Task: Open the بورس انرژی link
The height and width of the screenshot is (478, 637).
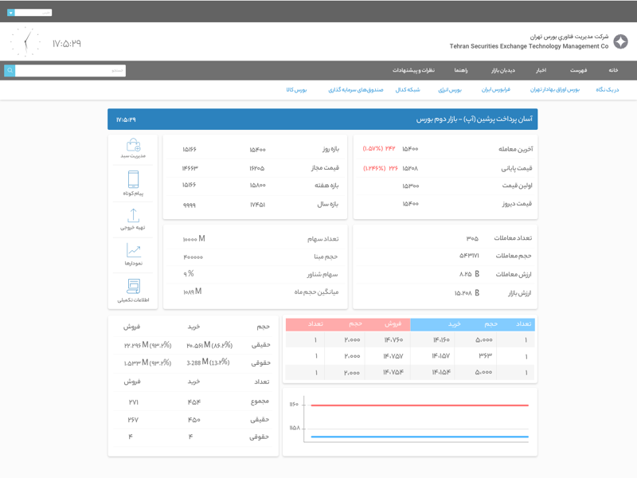Action: 449,90
